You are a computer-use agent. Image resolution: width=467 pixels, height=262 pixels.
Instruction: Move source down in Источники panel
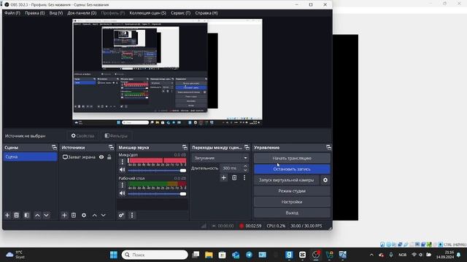(x=104, y=215)
